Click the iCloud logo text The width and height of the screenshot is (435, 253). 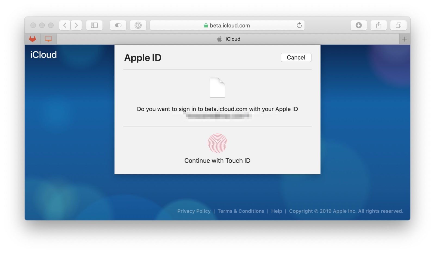[x=43, y=55]
